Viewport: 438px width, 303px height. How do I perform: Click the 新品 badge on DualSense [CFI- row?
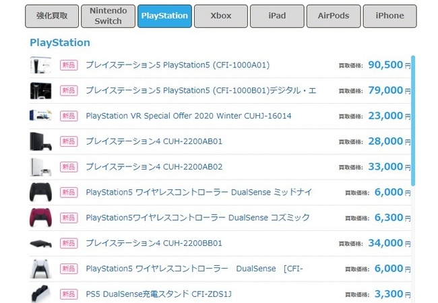[x=69, y=269]
